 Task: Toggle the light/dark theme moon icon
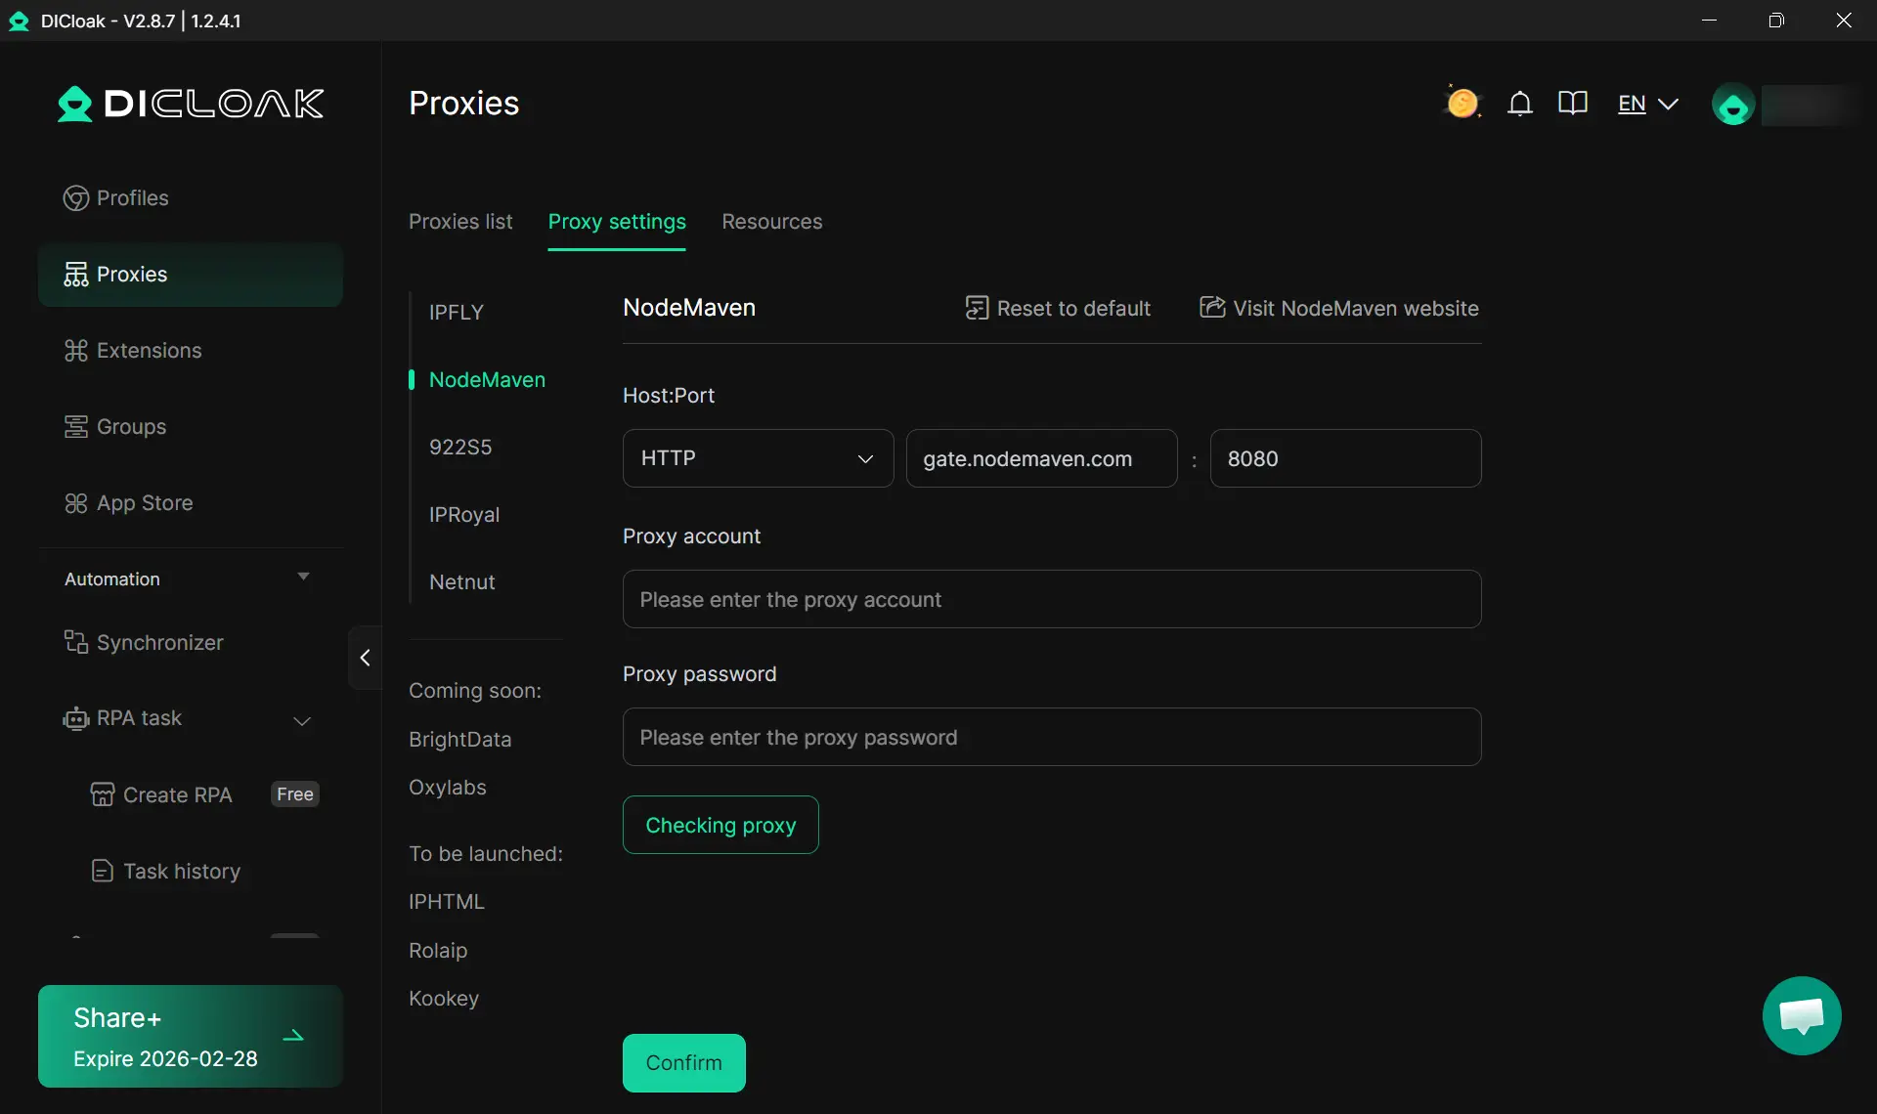[x=1462, y=103]
